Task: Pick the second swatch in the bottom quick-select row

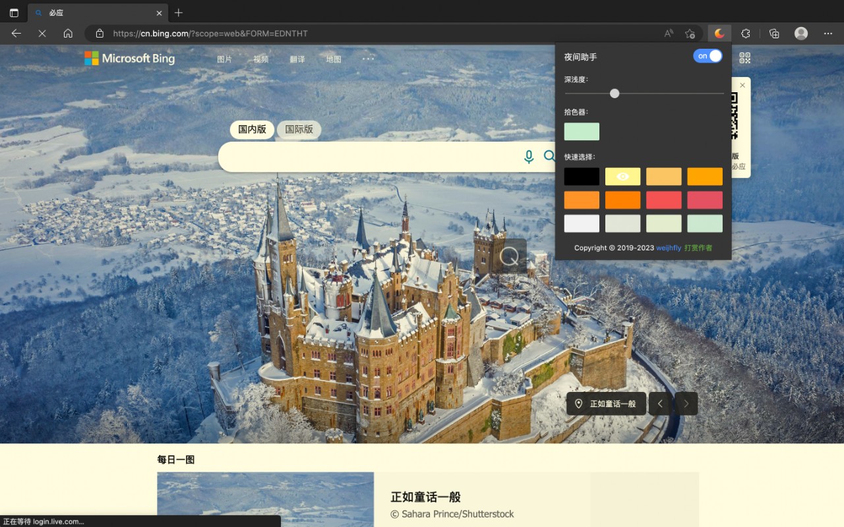Action: point(622,223)
